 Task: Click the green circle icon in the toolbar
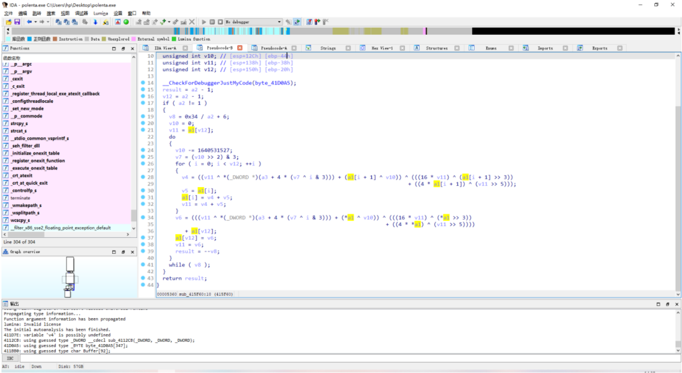[126, 22]
